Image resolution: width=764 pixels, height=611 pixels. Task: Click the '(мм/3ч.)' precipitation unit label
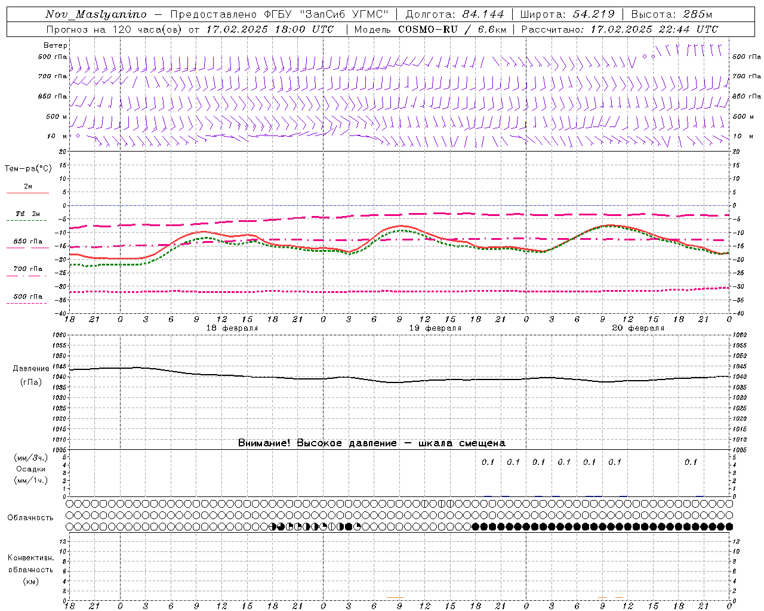(31, 458)
